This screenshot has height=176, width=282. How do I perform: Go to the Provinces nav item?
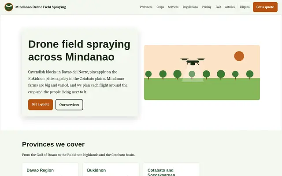point(146,7)
